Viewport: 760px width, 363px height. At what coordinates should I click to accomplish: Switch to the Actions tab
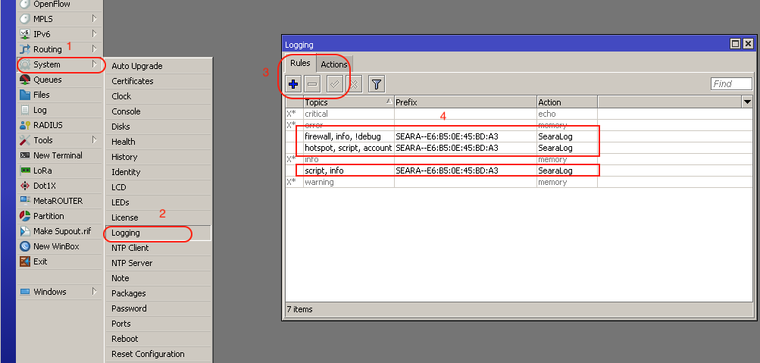tap(333, 64)
